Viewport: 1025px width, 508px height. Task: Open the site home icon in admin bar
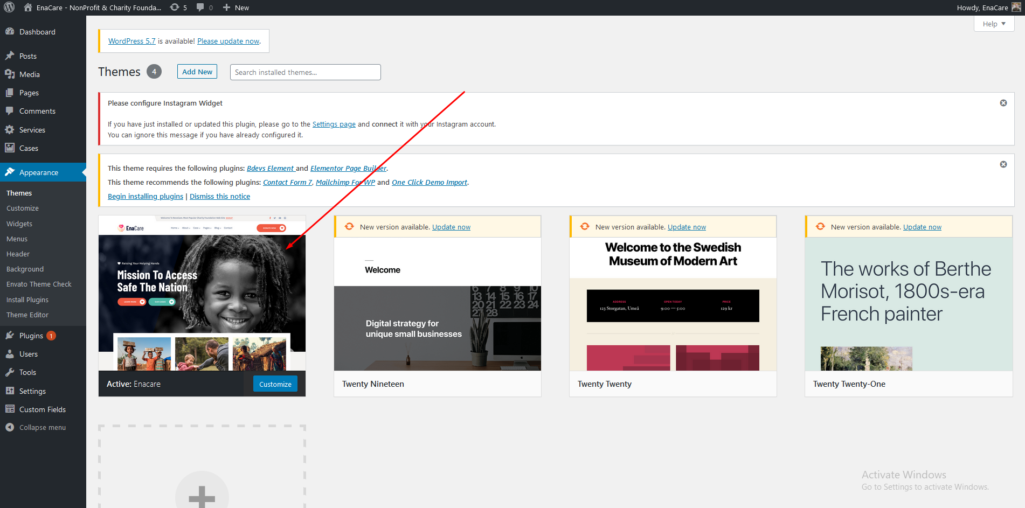28,8
